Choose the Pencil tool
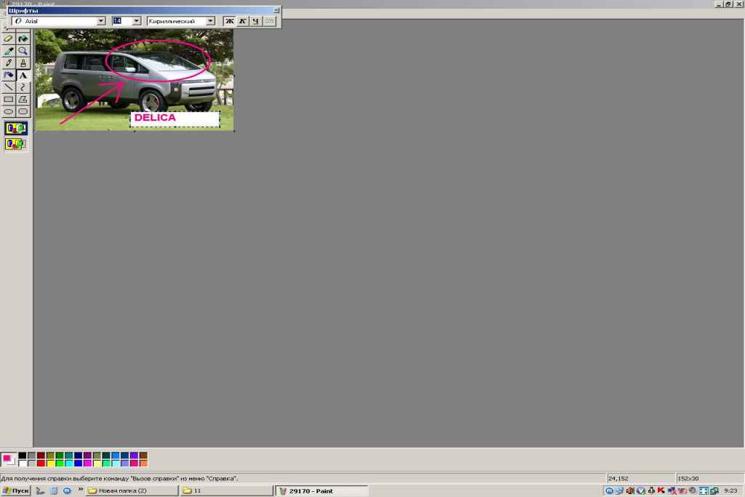Image resolution: width=745 pixels, height=497 pixels. tap(9, 63)
